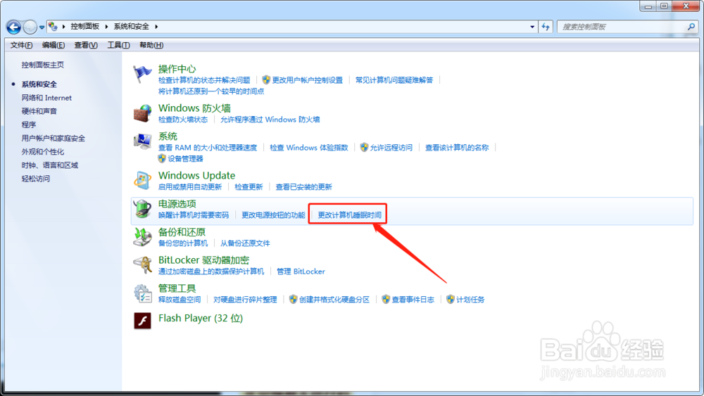Open Flash Player (32 位) link

coord(200,318)
